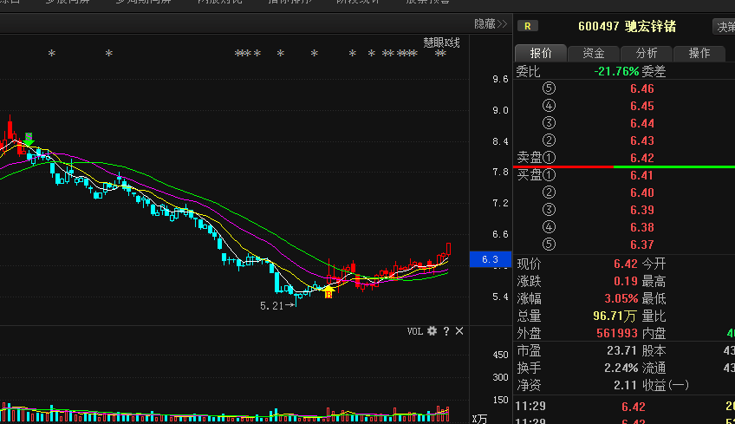Select the 6.46 sell-five price
The height and width of the screenshot is (424, 735).
(x=641, y=88)
